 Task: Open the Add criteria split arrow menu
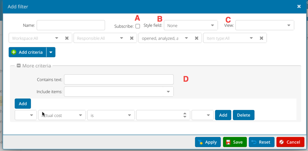coord(51,52)
